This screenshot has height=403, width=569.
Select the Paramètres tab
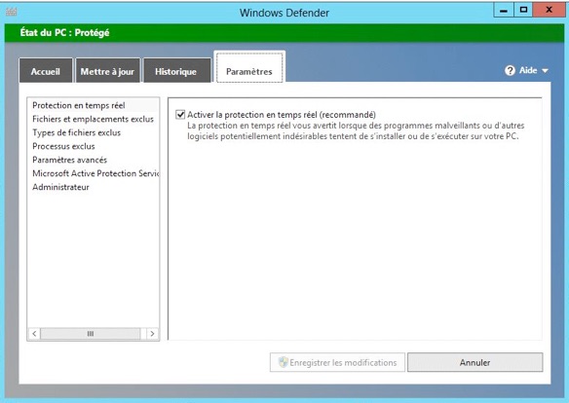[x=249, y=67]
